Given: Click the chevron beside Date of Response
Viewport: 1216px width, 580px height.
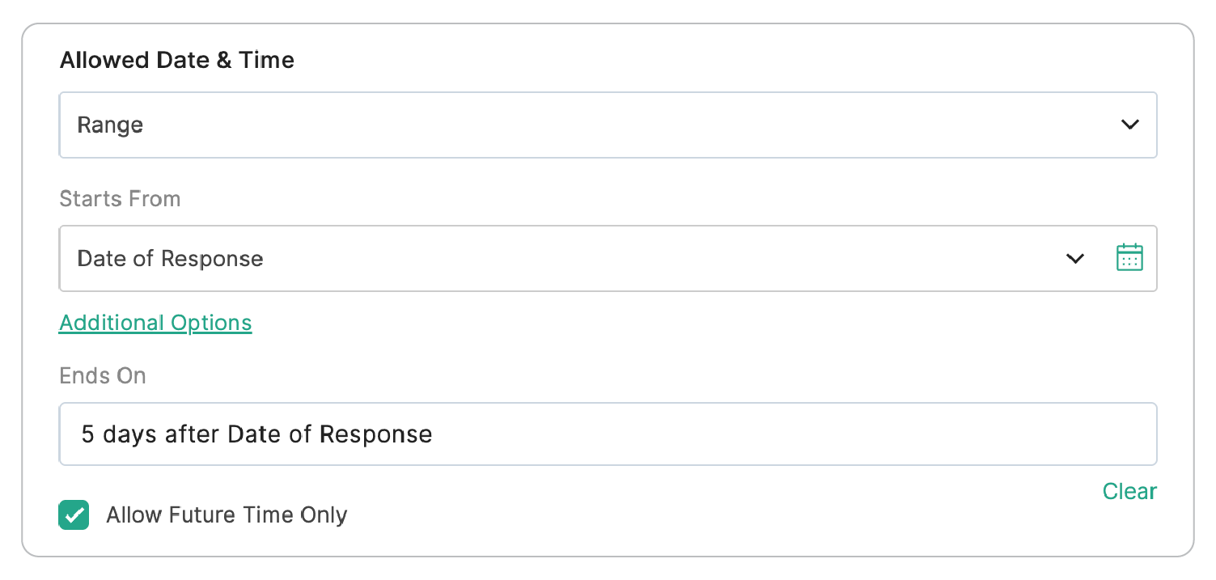Looking at the screenshot, I should [1074, 259].
